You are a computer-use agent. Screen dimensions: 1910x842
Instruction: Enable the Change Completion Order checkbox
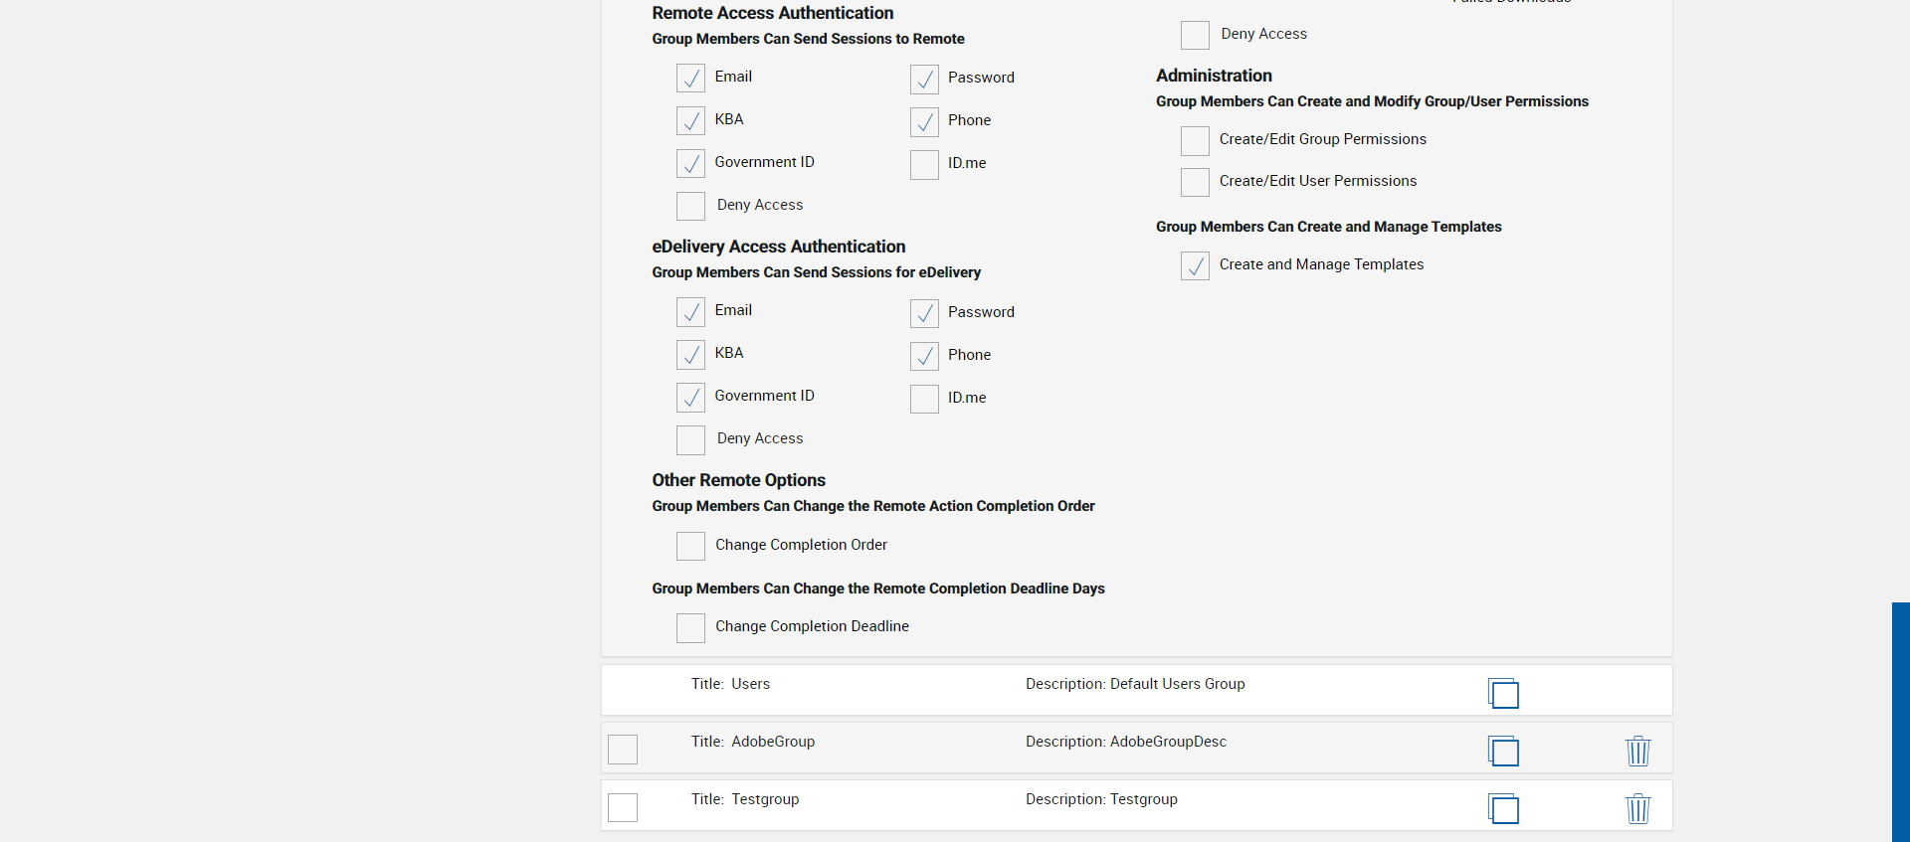pos(690,546)
